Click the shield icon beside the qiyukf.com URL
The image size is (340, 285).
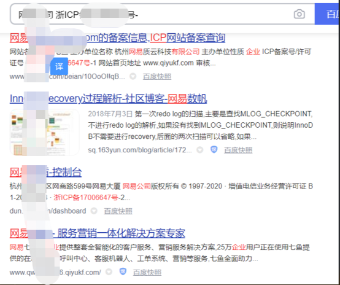123,271
